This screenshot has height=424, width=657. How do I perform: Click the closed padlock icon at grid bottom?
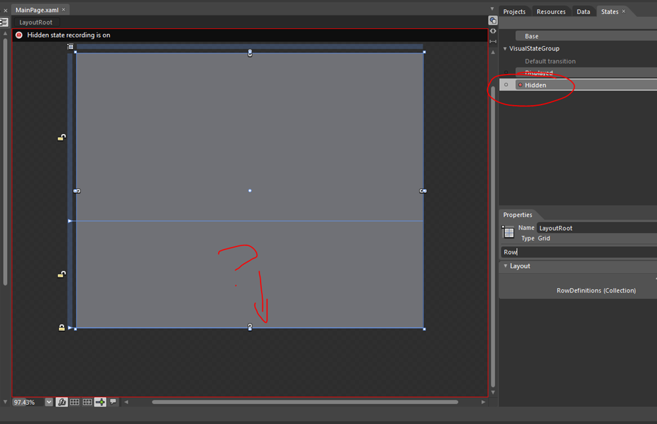pos(62,328)
